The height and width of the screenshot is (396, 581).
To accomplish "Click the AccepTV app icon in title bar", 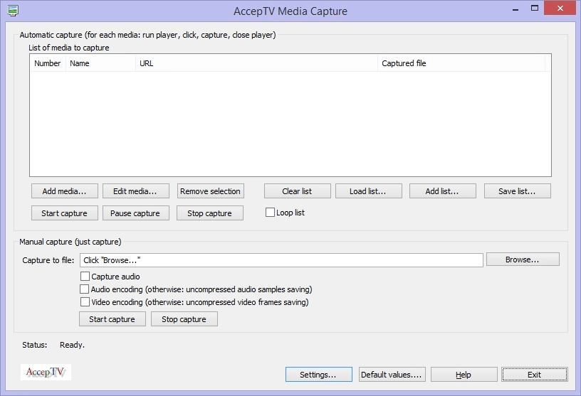I will (13, 11).
